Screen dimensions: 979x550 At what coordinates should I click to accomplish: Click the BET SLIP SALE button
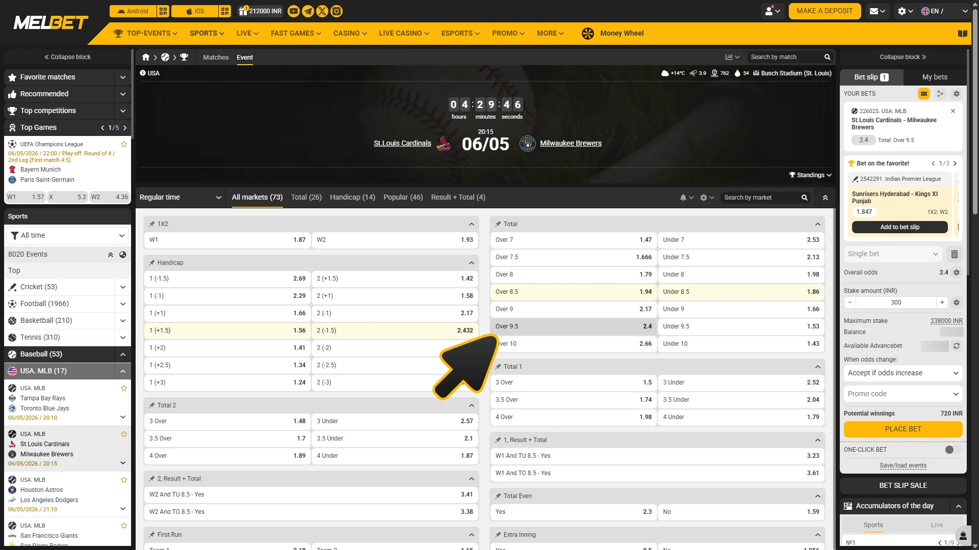point(903,486)
